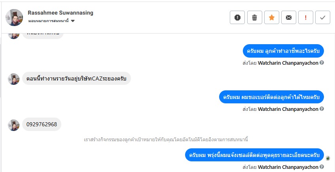Screen dimensions: 335x172
Task: Click blue message requesting contact number
Action: (271, 97)
